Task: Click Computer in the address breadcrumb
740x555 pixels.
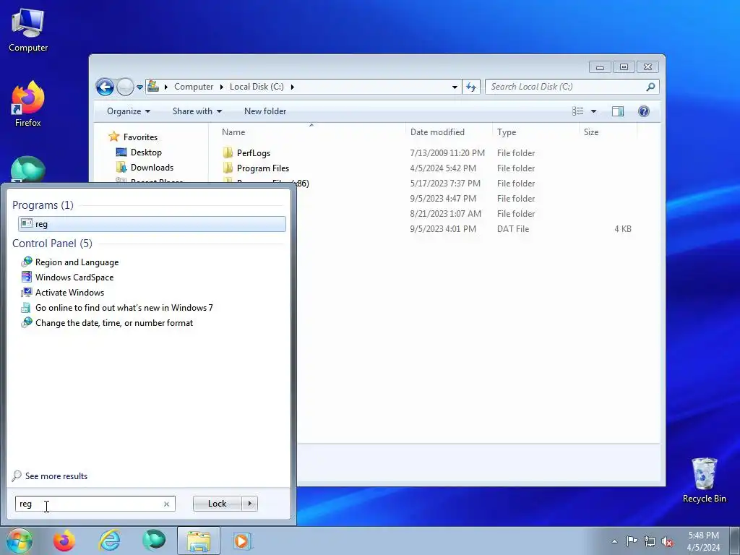Action: 194,87
